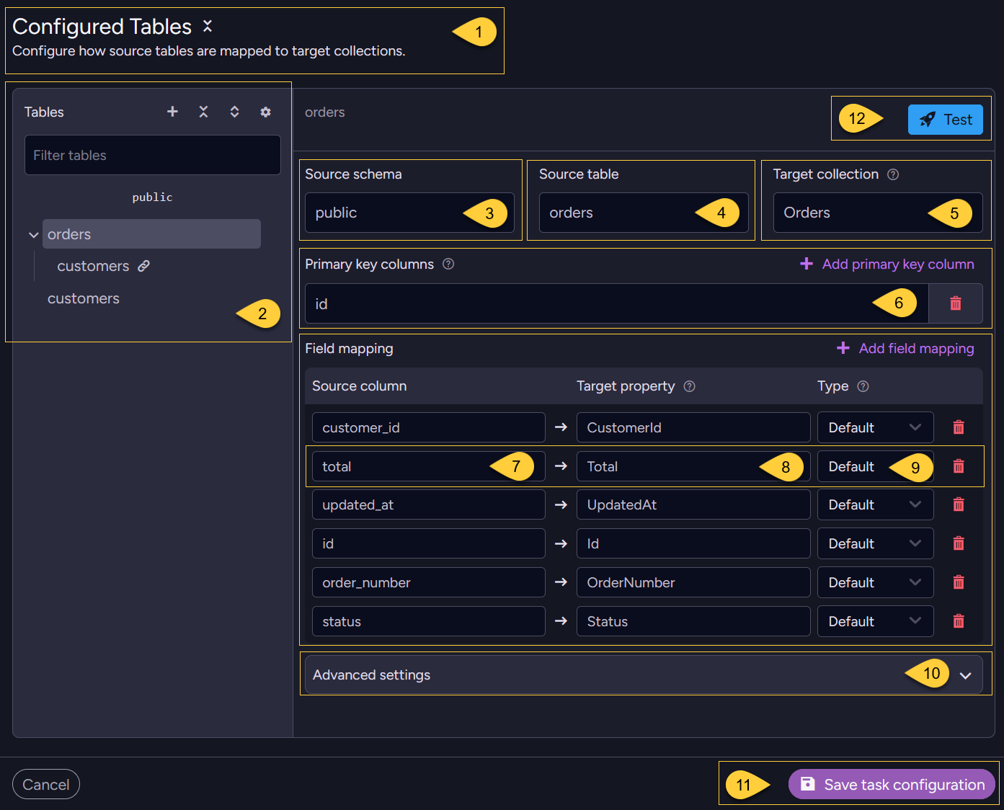Expand the Advanced settings section
This screenshot has width=1004, height=810.
point(644,675)
